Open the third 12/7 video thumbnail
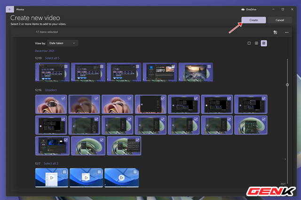Viewport: 301px width, 200px height. [121, 178]
